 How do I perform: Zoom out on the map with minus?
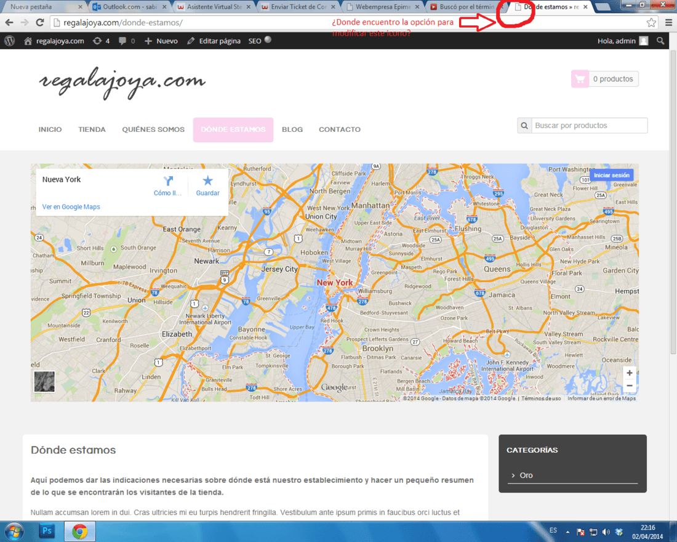tap(630, 386)
